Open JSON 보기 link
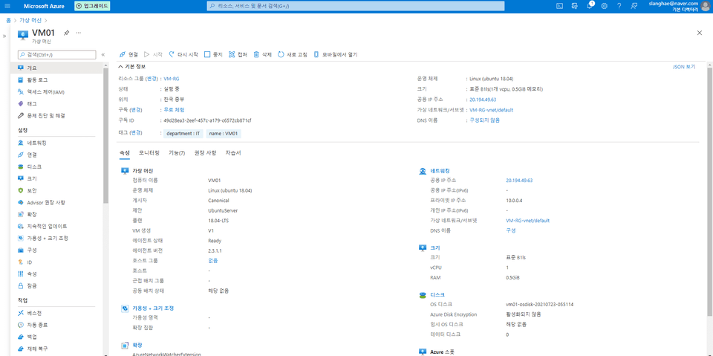 pyautogui.click(x=684, y=67)
